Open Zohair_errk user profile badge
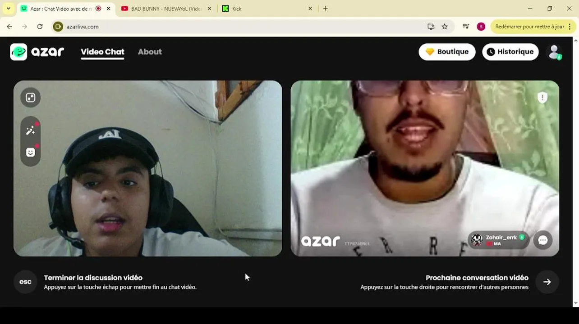579x324 pixels. (x=499, y=240)
